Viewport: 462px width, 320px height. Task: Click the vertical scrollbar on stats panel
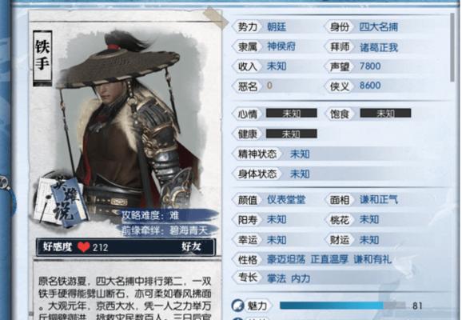point(452,47)
